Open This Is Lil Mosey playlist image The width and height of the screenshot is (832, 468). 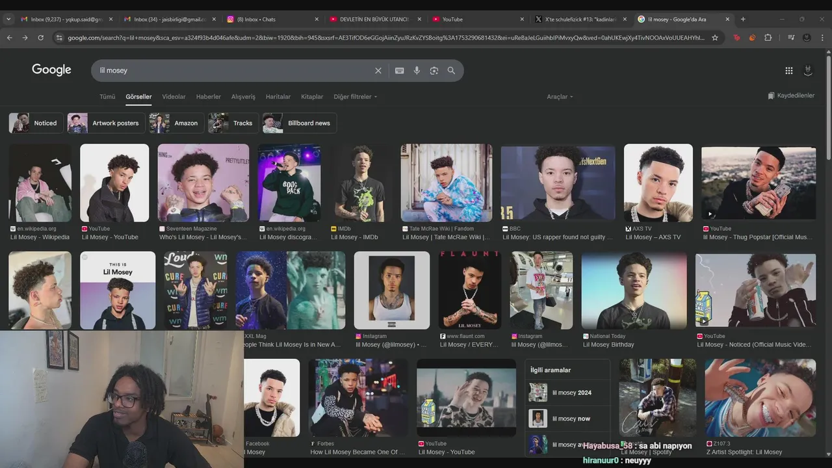[118, 291]
